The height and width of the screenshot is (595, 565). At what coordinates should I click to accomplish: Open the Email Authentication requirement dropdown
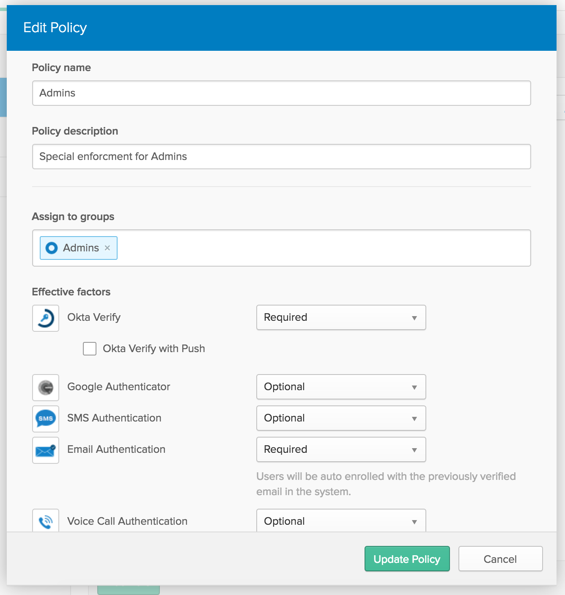point(341,449)
